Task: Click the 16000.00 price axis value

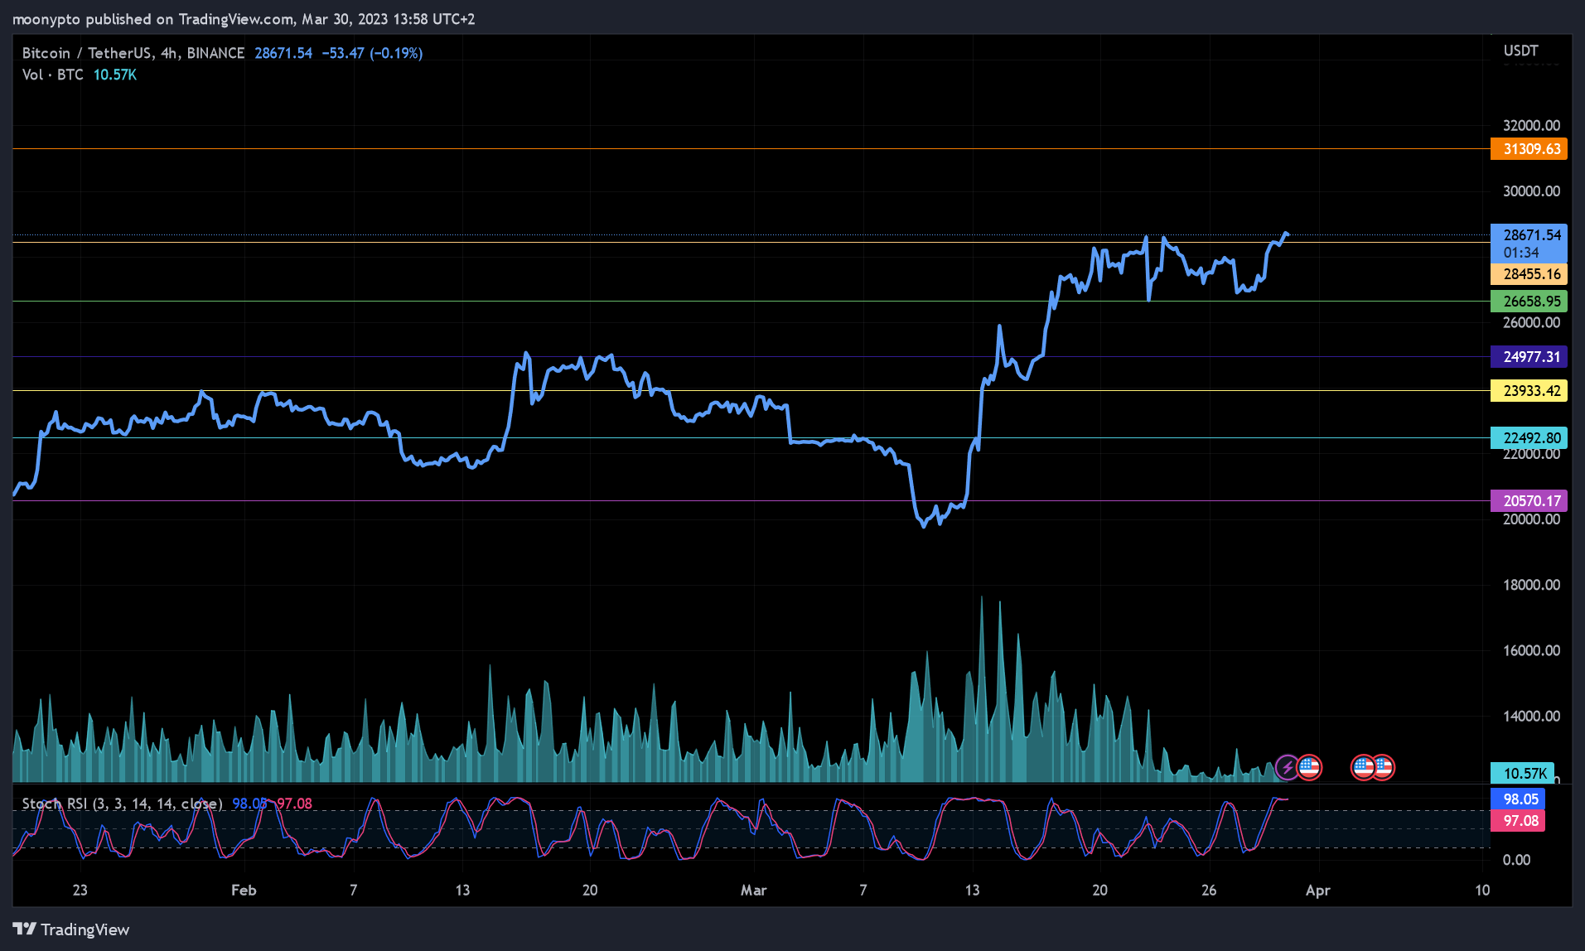Action: click(x=1532, y=651)
